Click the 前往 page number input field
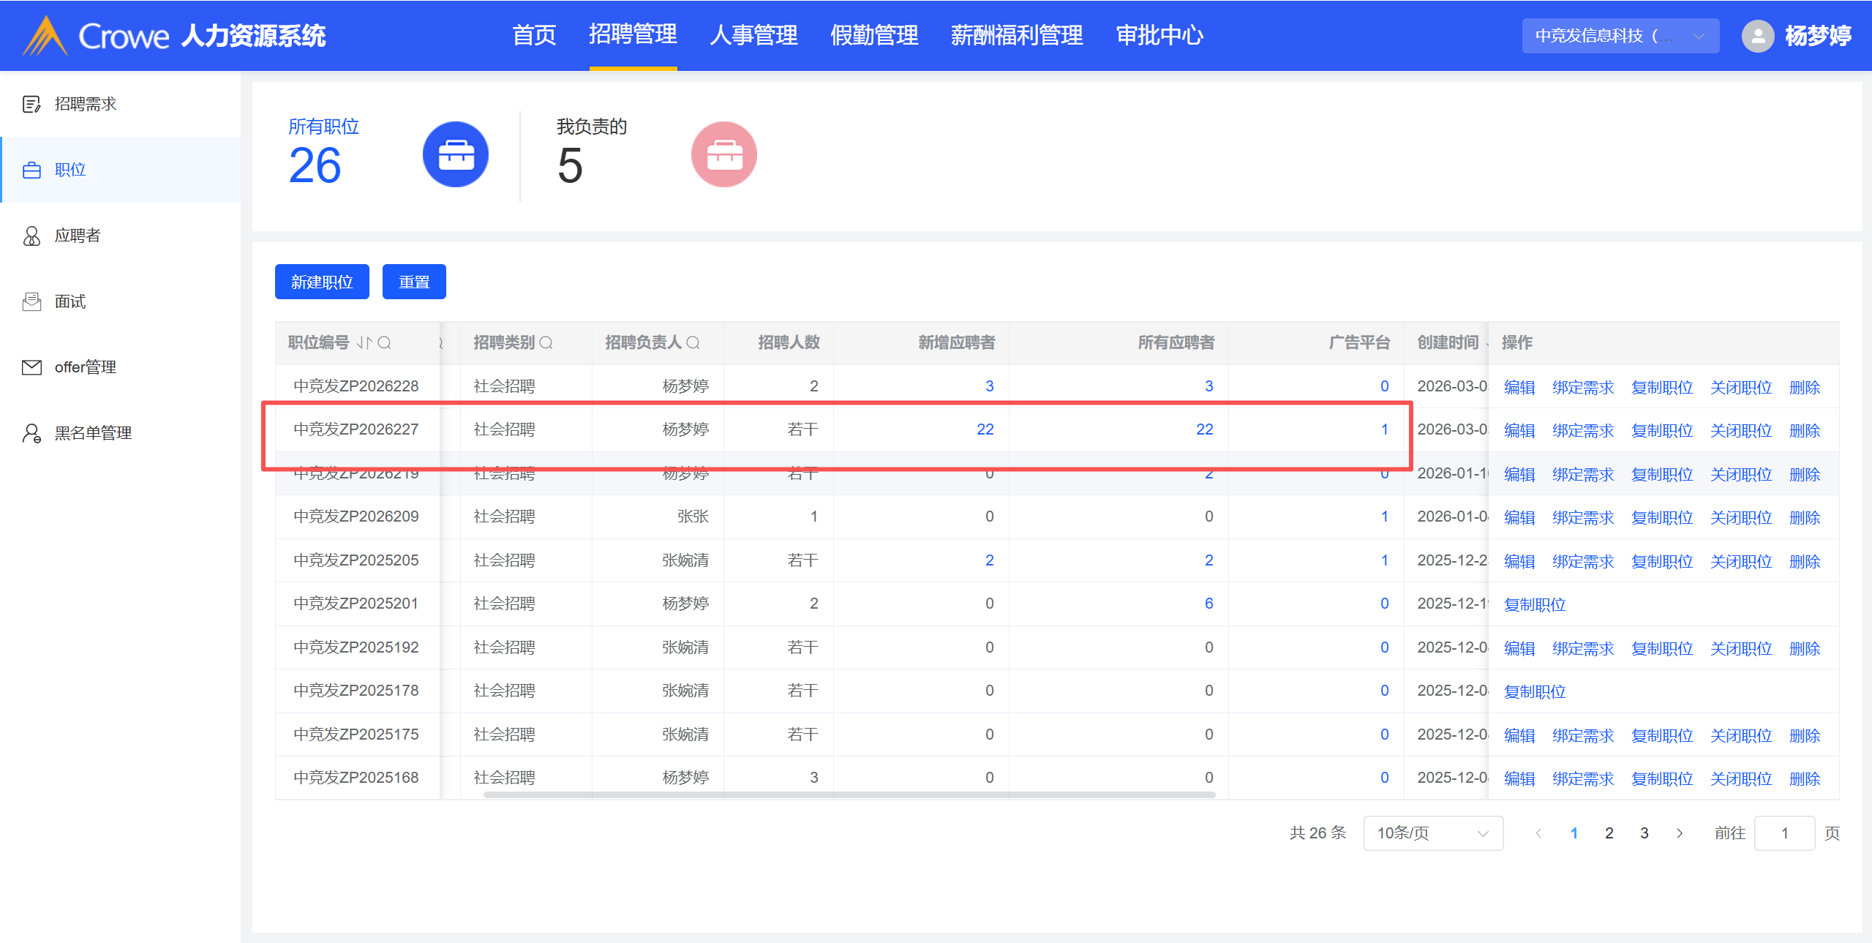The image size is (1872, 943). coord(1783,833)
